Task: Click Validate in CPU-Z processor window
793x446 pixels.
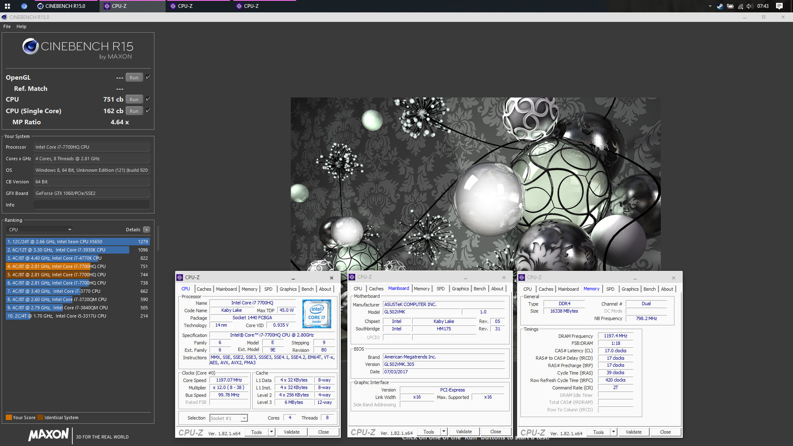Action: pyautogui.click(x=292, y=432)
